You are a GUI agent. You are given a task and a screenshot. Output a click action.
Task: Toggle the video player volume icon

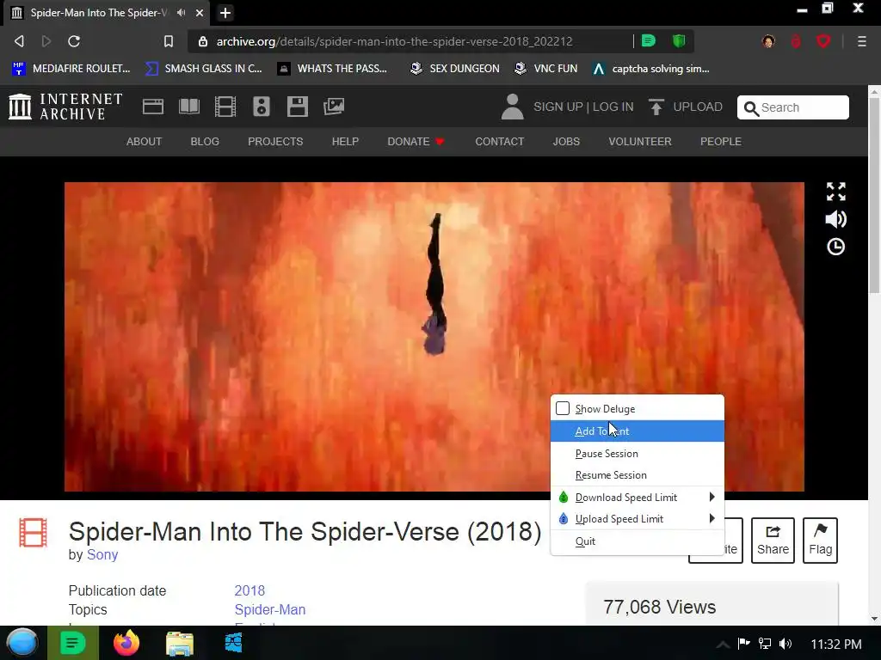coord(836,219)
